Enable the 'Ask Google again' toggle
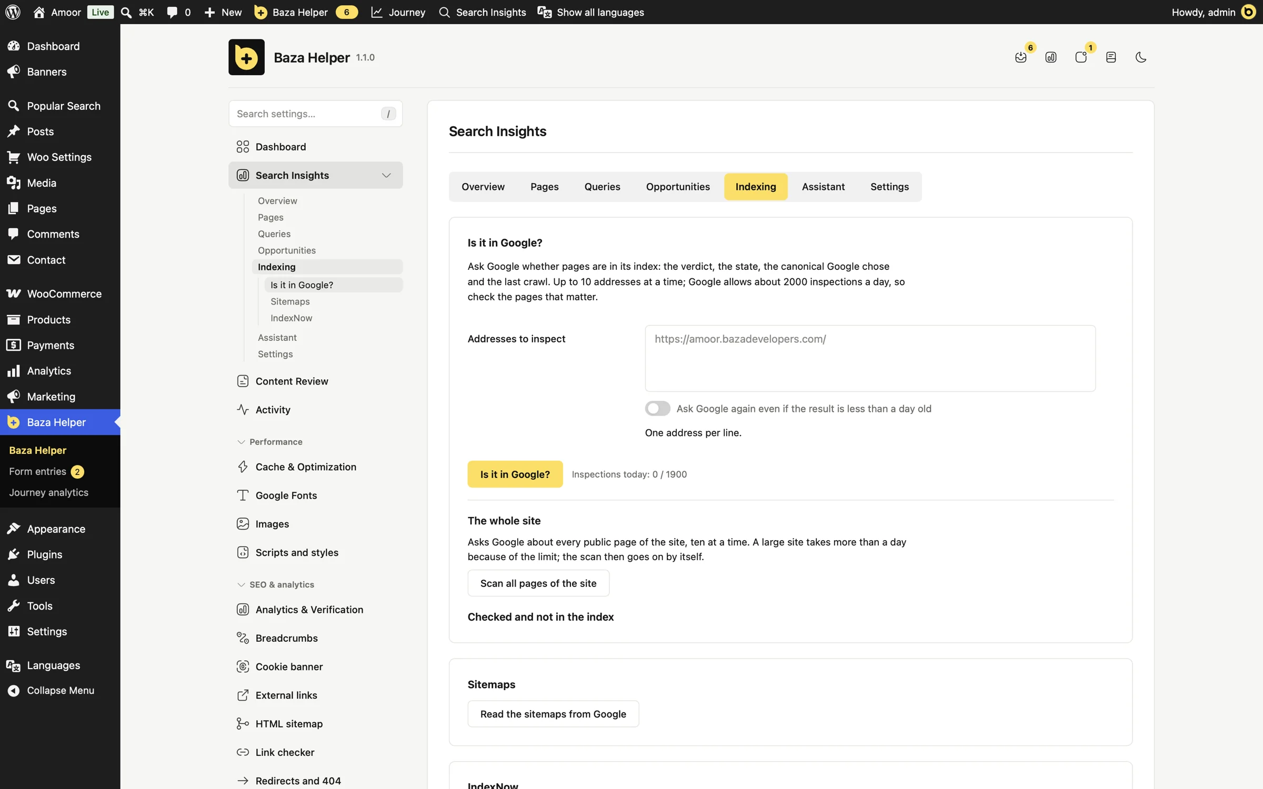Image resolution: width=1263 pixels, height=789 pixels. (x=657, y=408)
